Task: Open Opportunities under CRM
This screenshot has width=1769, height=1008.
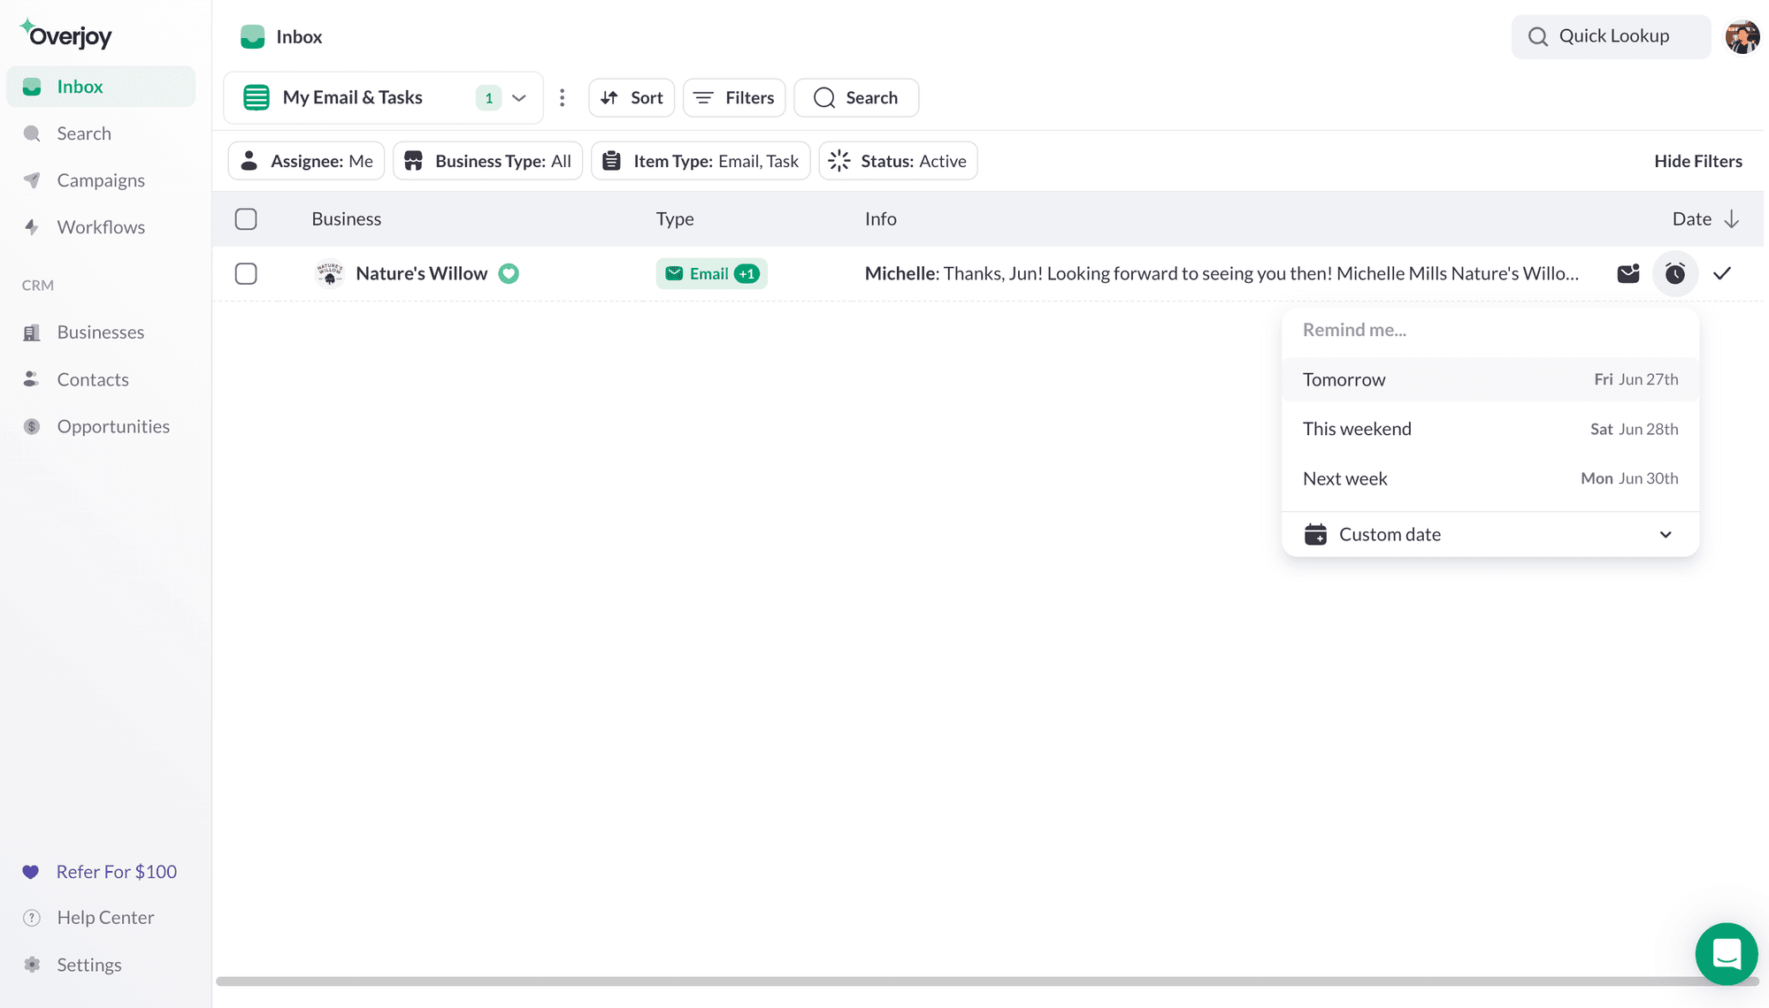Action: [112, 426]
